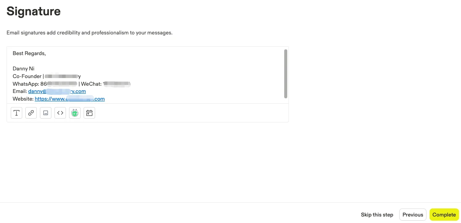Place cursor after the name Danny Ni
This screenshot has height=223, width=461.
click(x=35, y=69)
